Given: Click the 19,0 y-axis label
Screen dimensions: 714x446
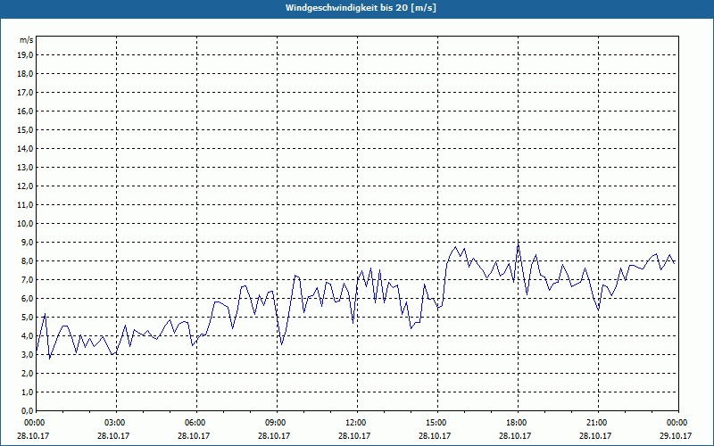Looking at the screenshot, I should pyautogui.click(x=25, y=55).
